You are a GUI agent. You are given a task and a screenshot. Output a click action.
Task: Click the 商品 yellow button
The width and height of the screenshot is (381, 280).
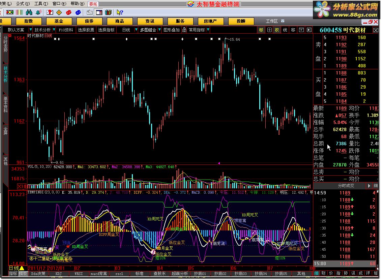(x=120, y=21)
